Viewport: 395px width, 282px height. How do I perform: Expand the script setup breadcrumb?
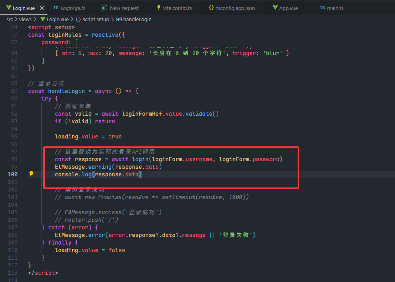coord(95,19)
